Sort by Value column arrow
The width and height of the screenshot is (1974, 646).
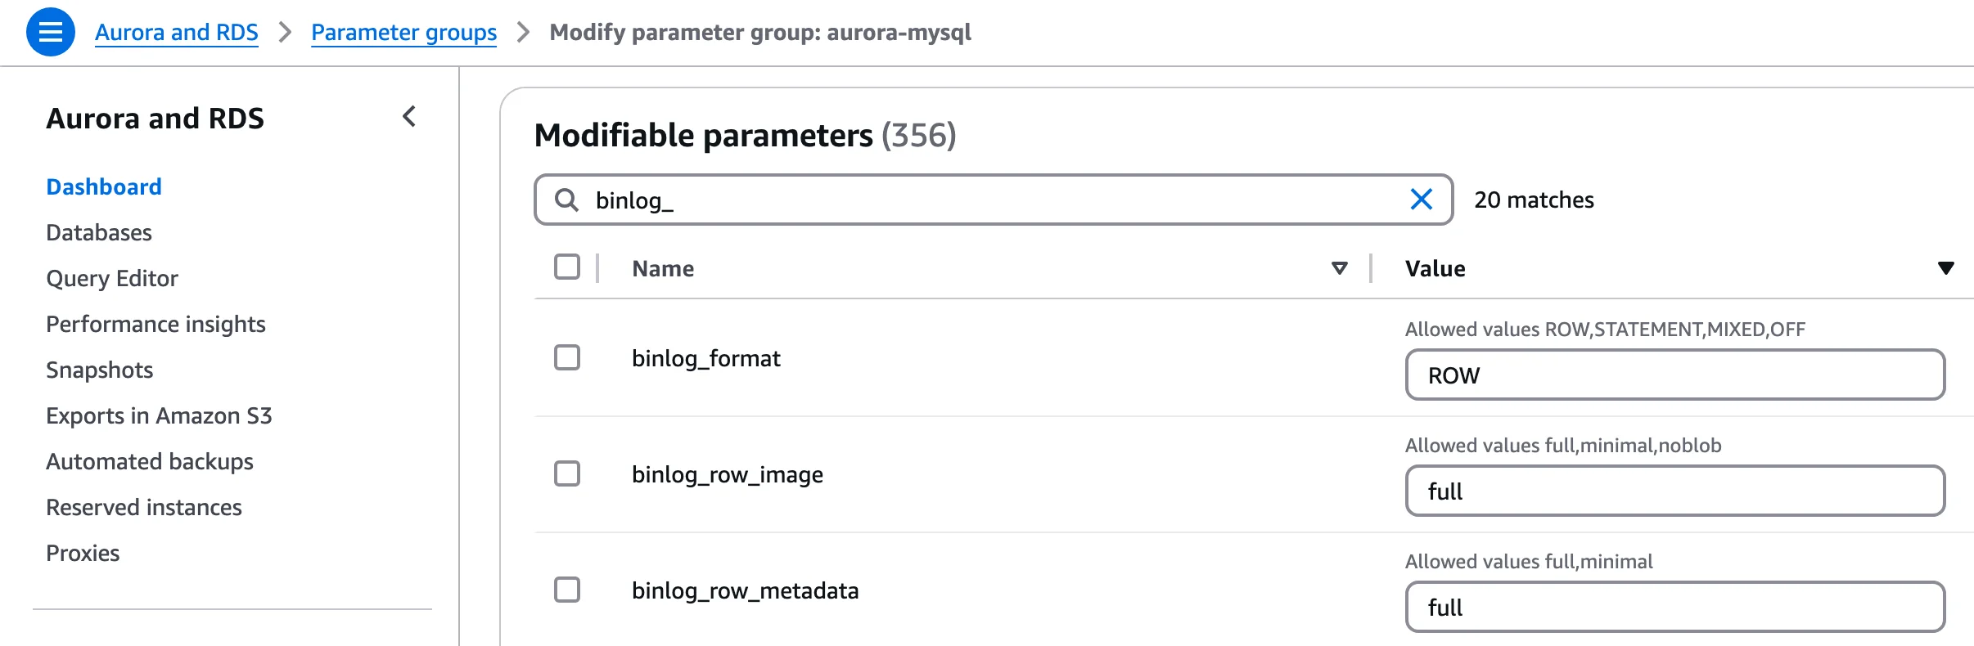[1945, 268]
